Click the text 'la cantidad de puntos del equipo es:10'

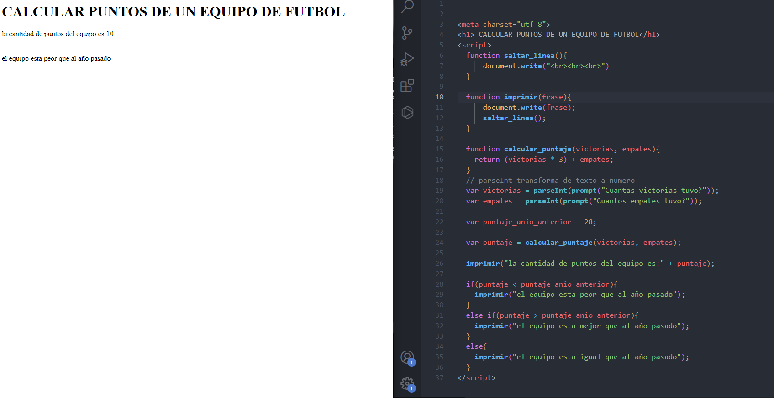click(58, 34)
